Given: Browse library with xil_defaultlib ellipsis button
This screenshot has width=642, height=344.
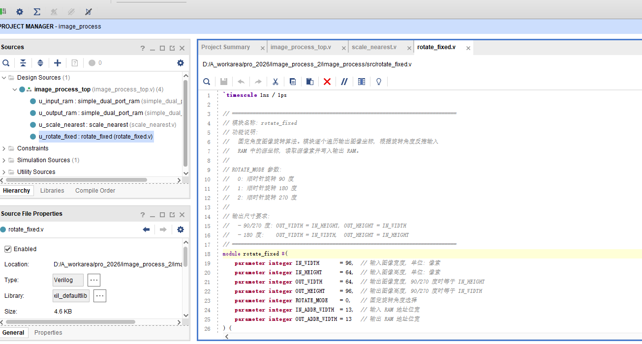Looking at the screenshot, I should (100, 296).
